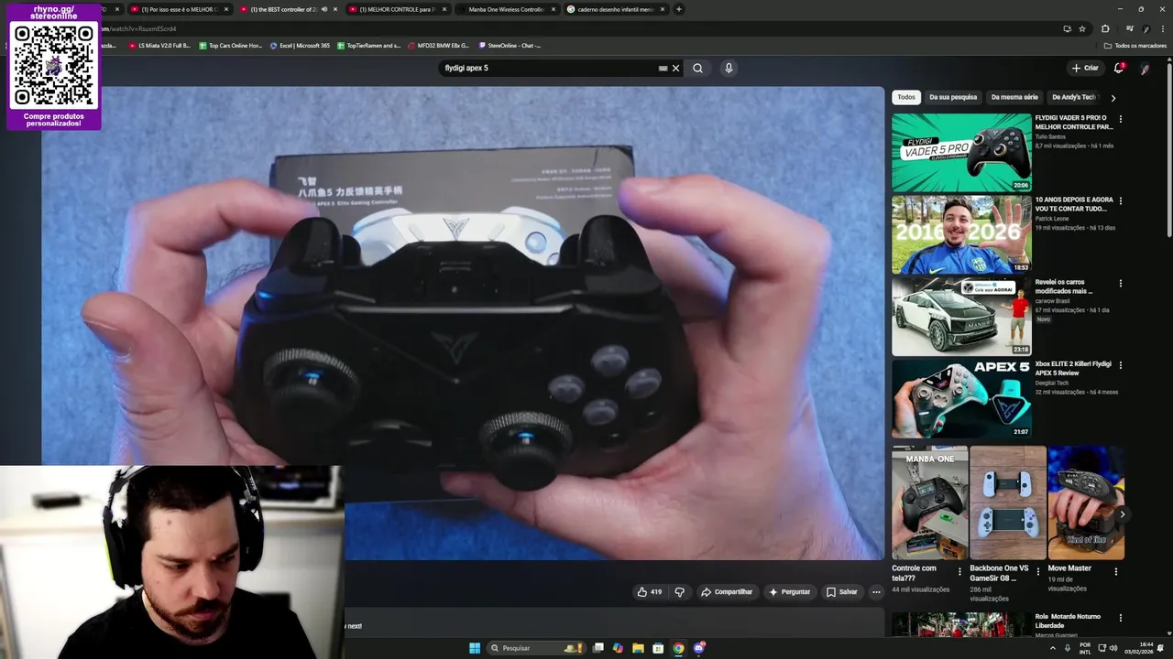The image size is (1173, 659).
Task: Open the Top Cars Online bookmark
Action: pyautogui.click(x=230, y=45)
